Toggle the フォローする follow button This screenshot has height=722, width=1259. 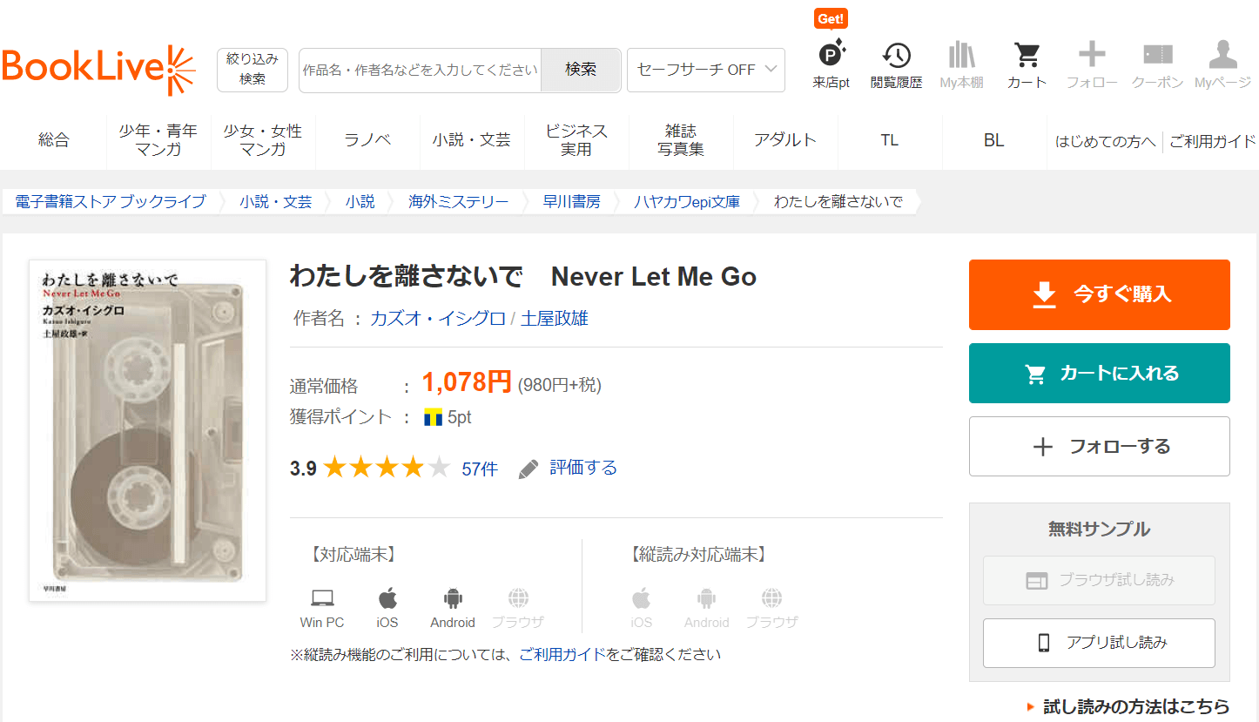[x=1099, y=447]
